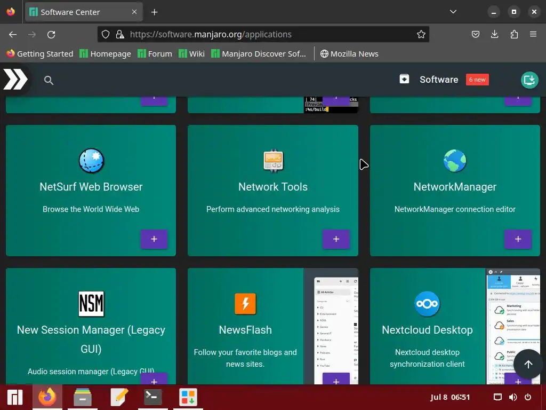Open the NetSurf Web Browser title
546x410 pixels.
tap(91, 187)
